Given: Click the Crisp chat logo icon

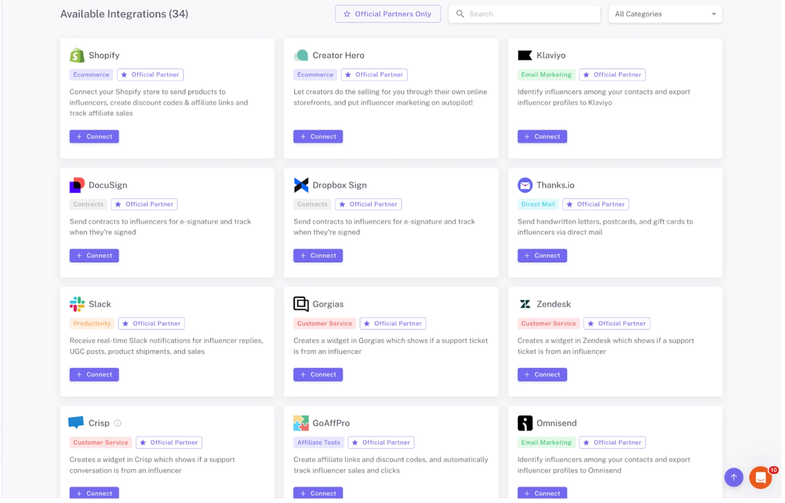Looking at the screenshot, I should click(76, 423).
